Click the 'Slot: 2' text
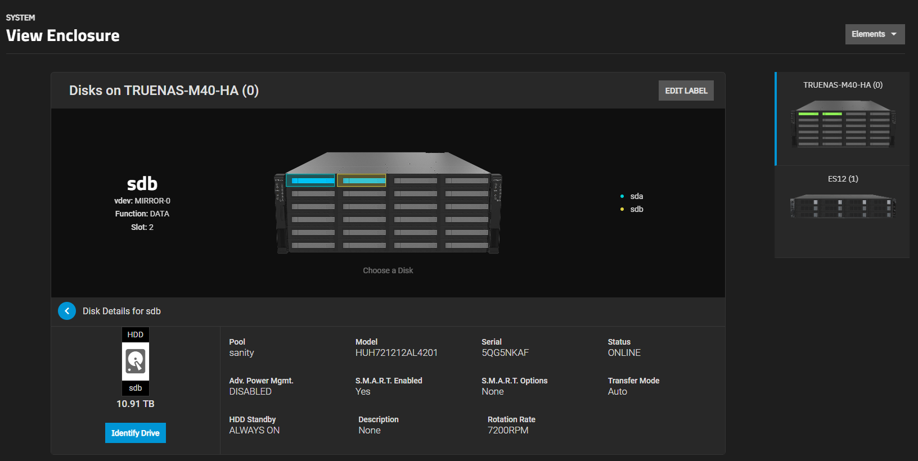This screenshot has width=918, height=461. (x=142, y=227)
